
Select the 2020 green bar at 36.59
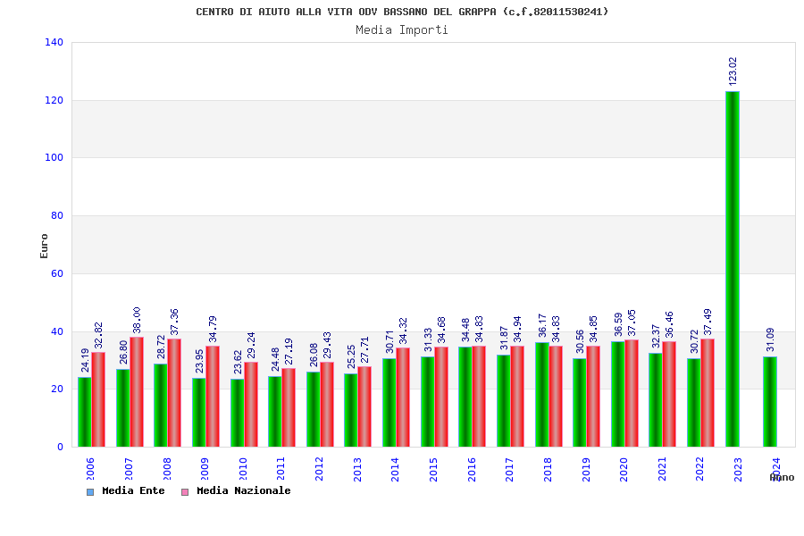pyautogui.click(x=618, y=394)
